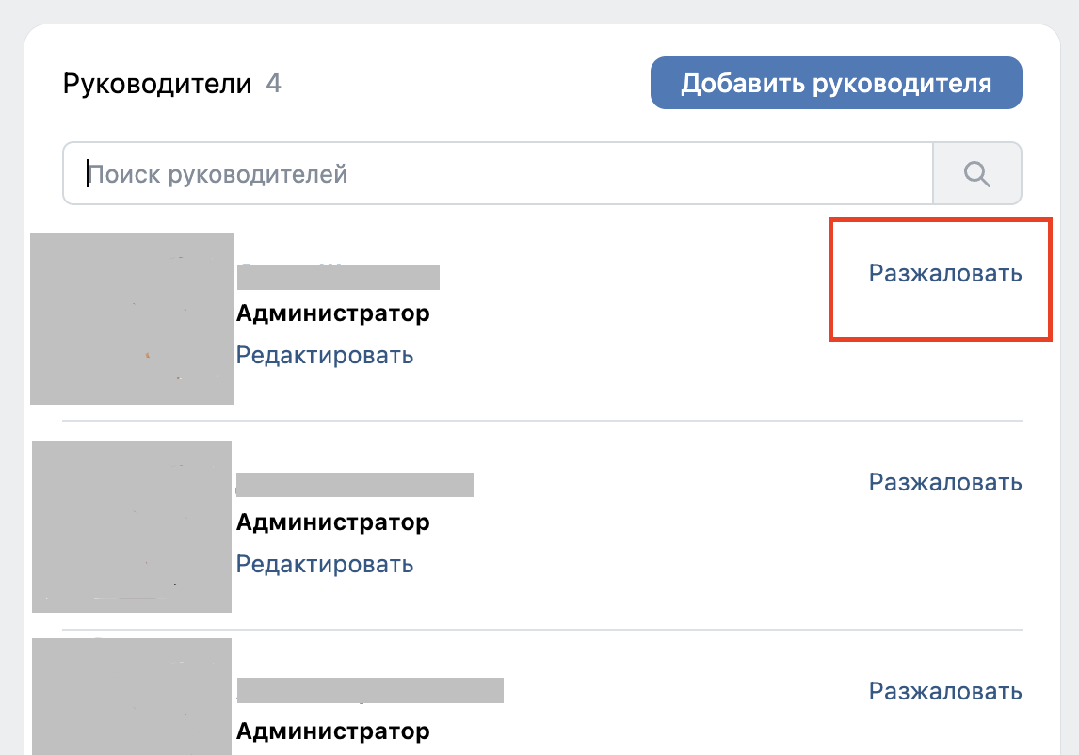
Task: Click the third administrator's profile photo
Action: coord(132,696)
